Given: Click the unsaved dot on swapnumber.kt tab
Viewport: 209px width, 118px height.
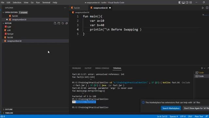Looking at the screenshot, I should 110,8.
